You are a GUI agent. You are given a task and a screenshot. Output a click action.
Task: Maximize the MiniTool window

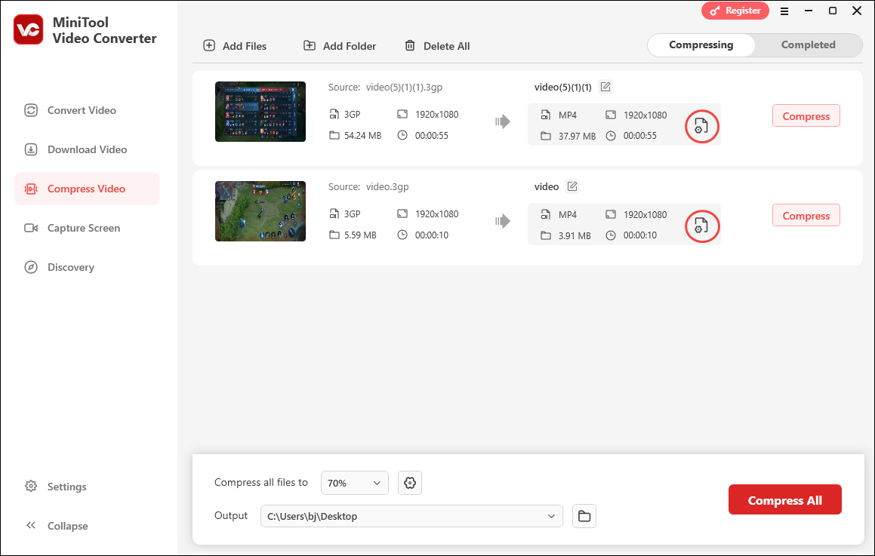click(x=833, y=11)
